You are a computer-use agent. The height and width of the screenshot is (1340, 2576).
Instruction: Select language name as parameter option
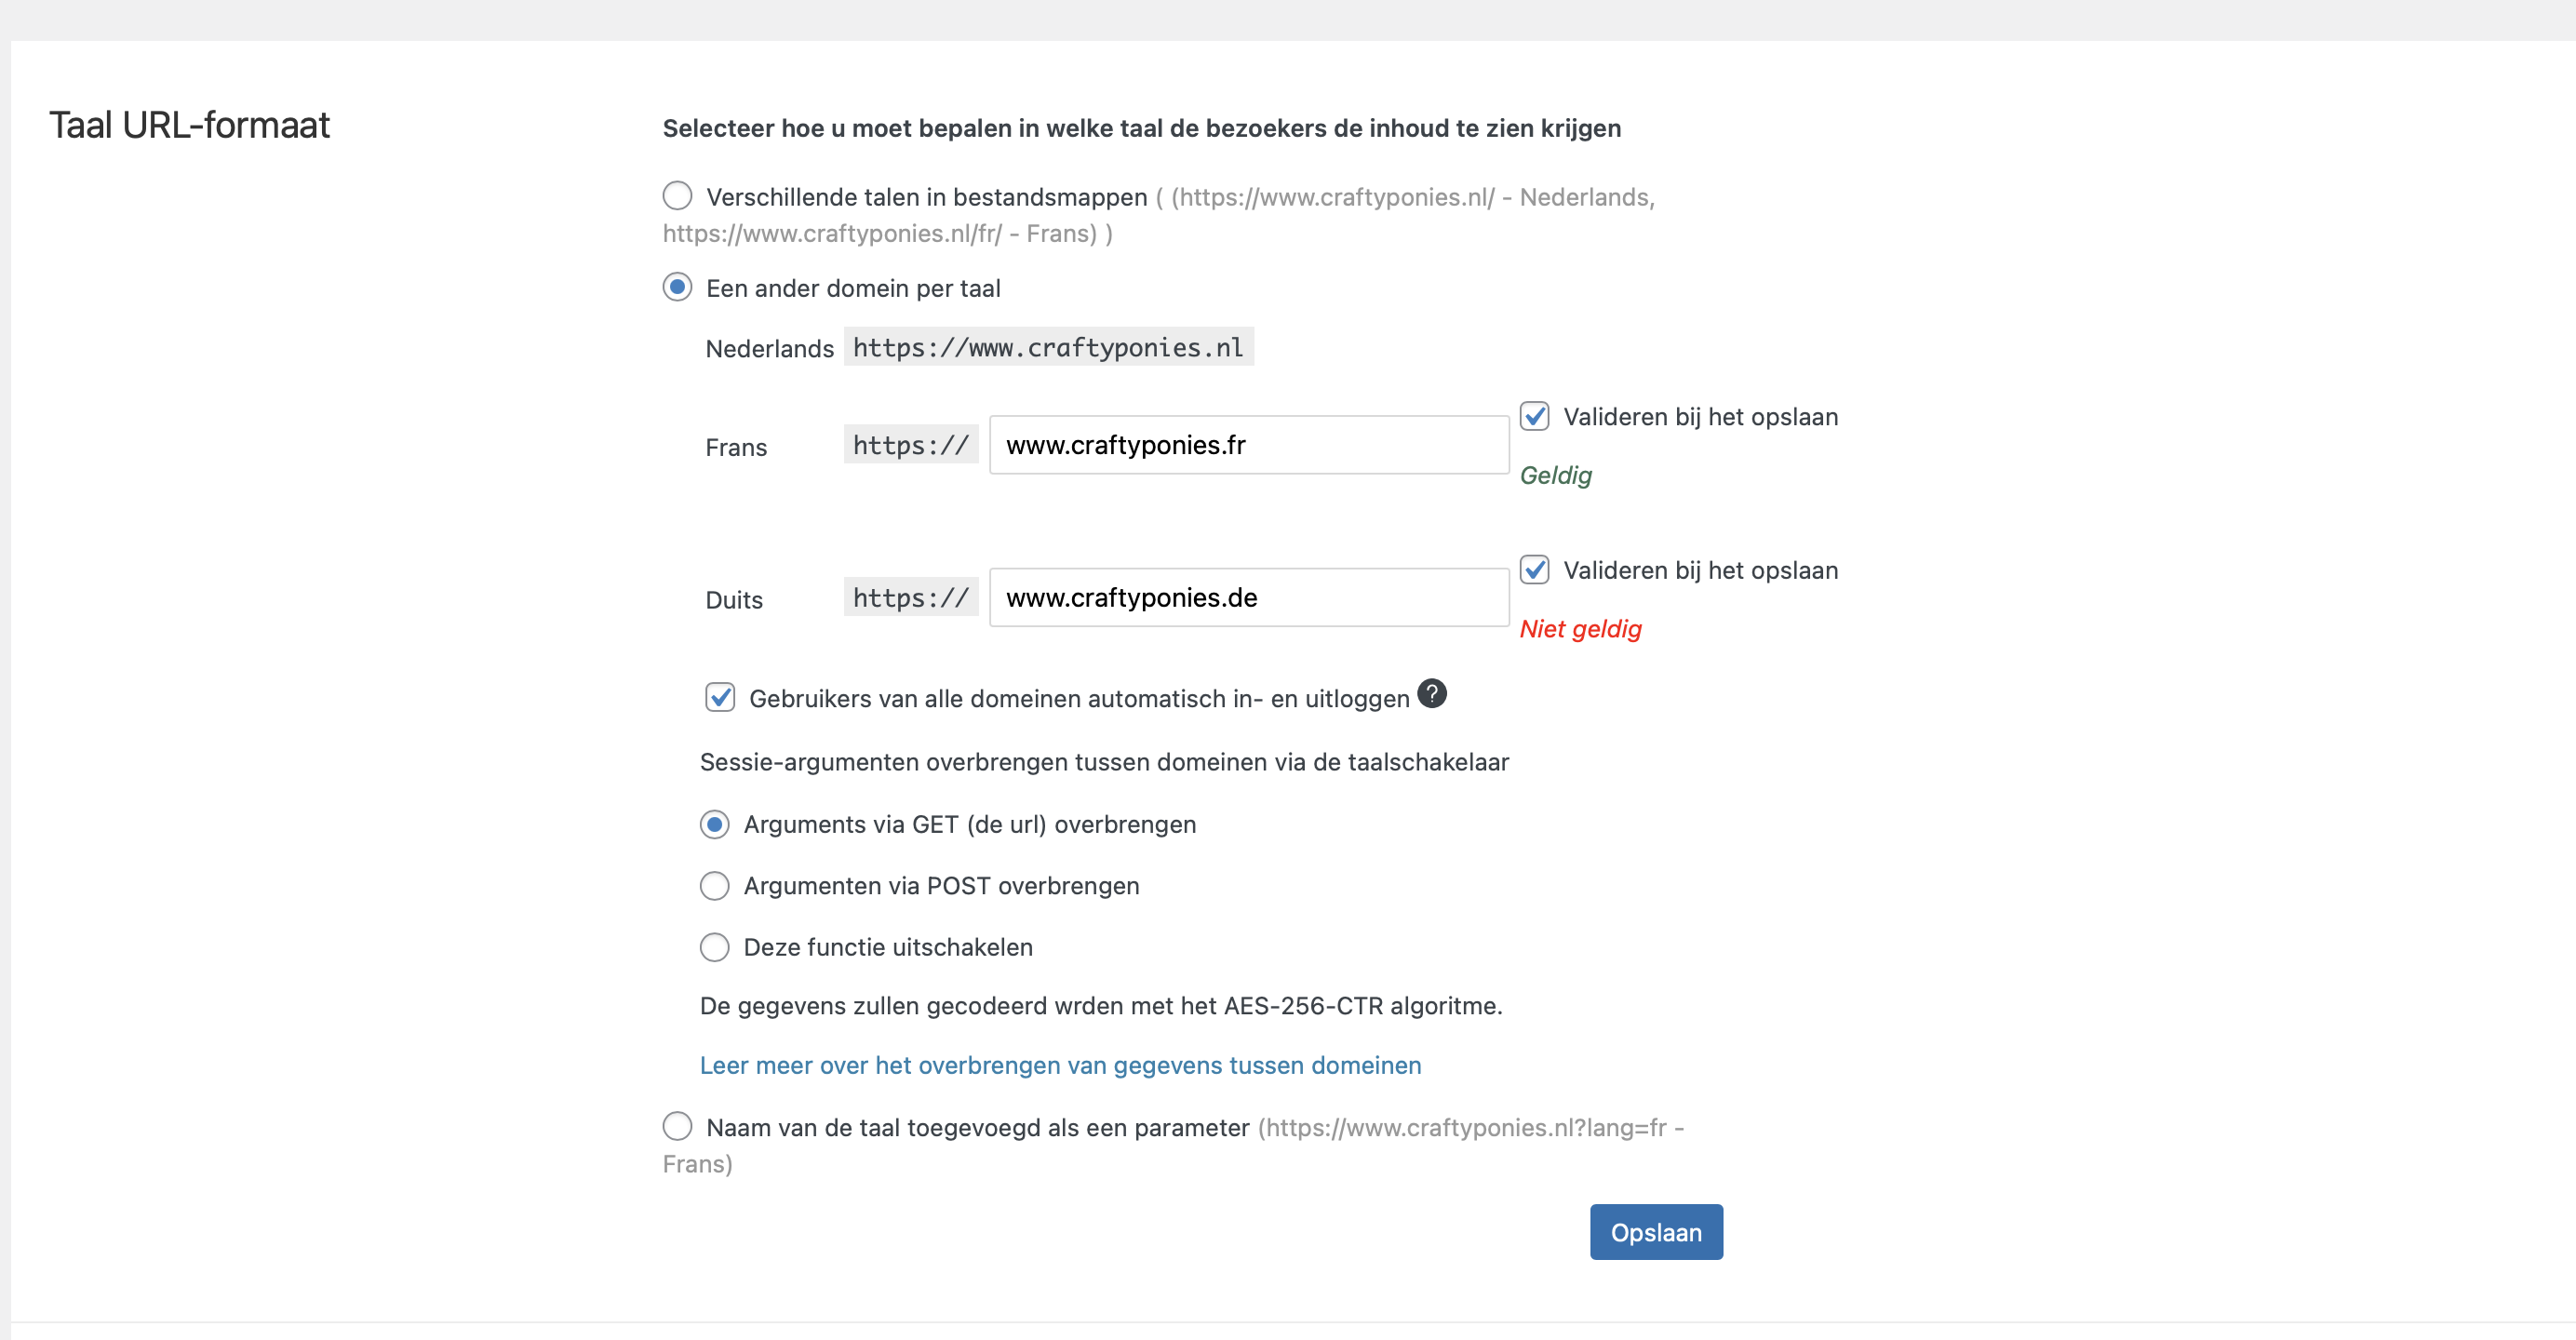[677, 1126]
